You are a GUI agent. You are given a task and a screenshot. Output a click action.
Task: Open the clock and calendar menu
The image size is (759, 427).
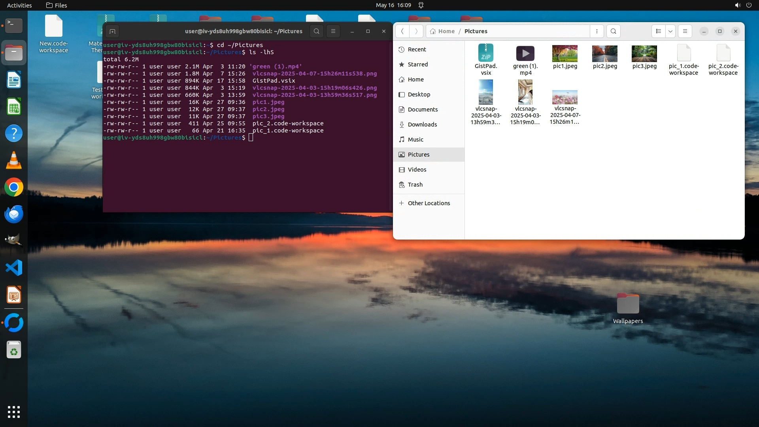coord(393,5)
